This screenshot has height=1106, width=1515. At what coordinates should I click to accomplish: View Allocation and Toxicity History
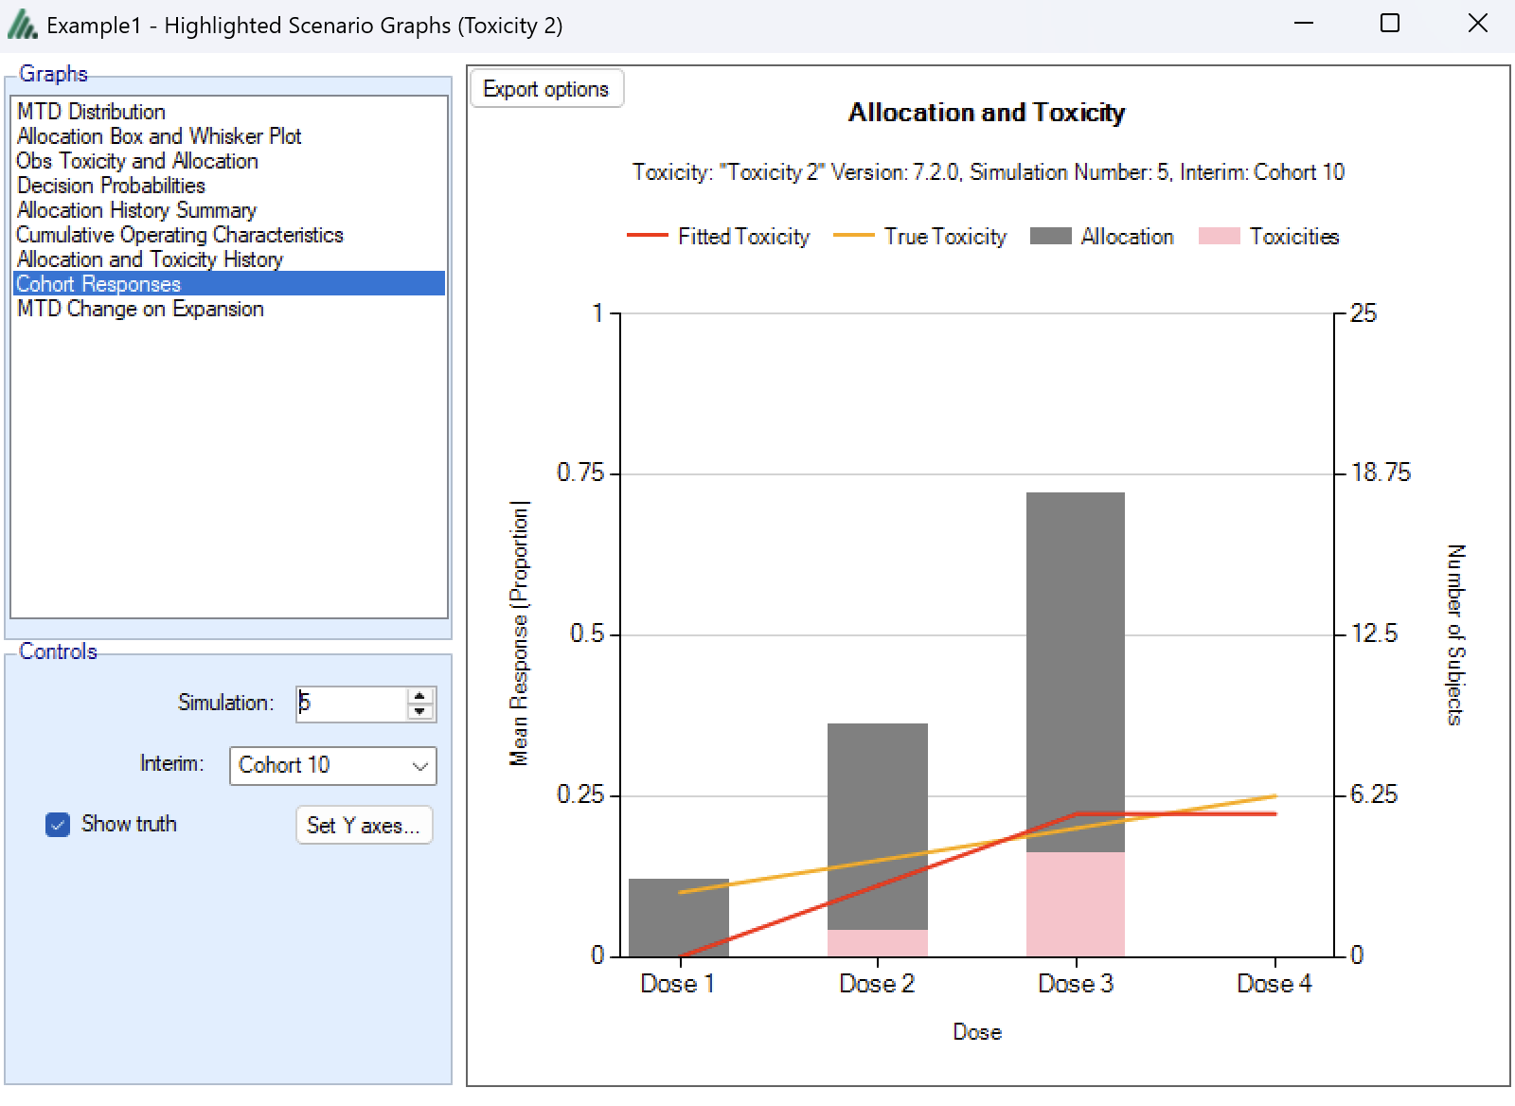(150, 259)
